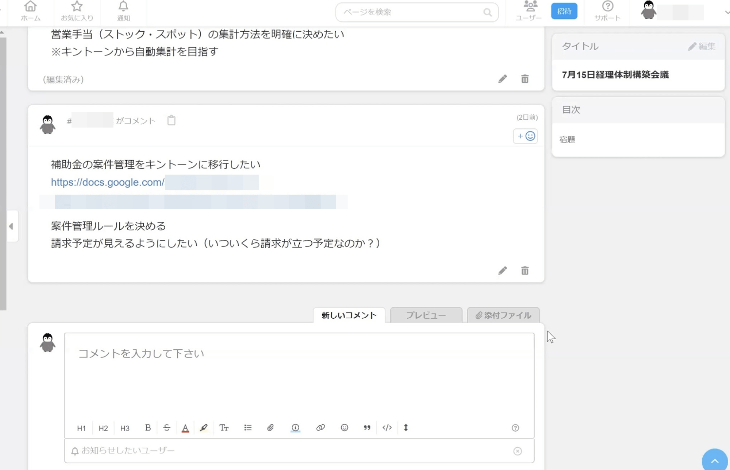Open the Google Docs link in the comment
Screen dimensions: 730x470
click(107, 182)
